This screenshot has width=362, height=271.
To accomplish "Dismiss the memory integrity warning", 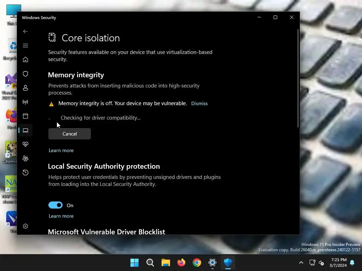I will click(199, 103).
